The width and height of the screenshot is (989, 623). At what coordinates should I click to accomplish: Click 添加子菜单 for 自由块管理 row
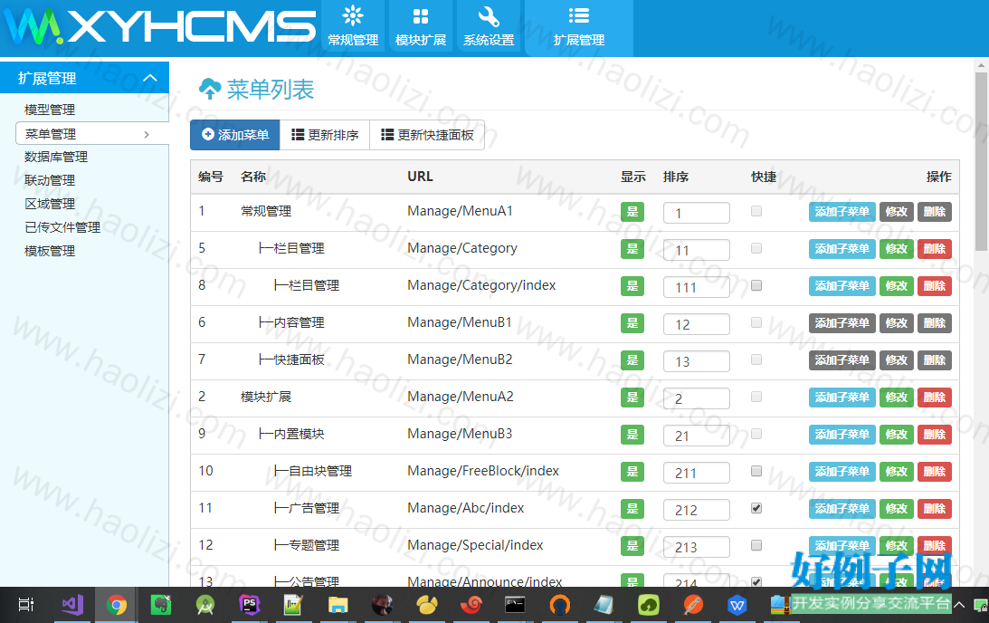pos(842,472)
